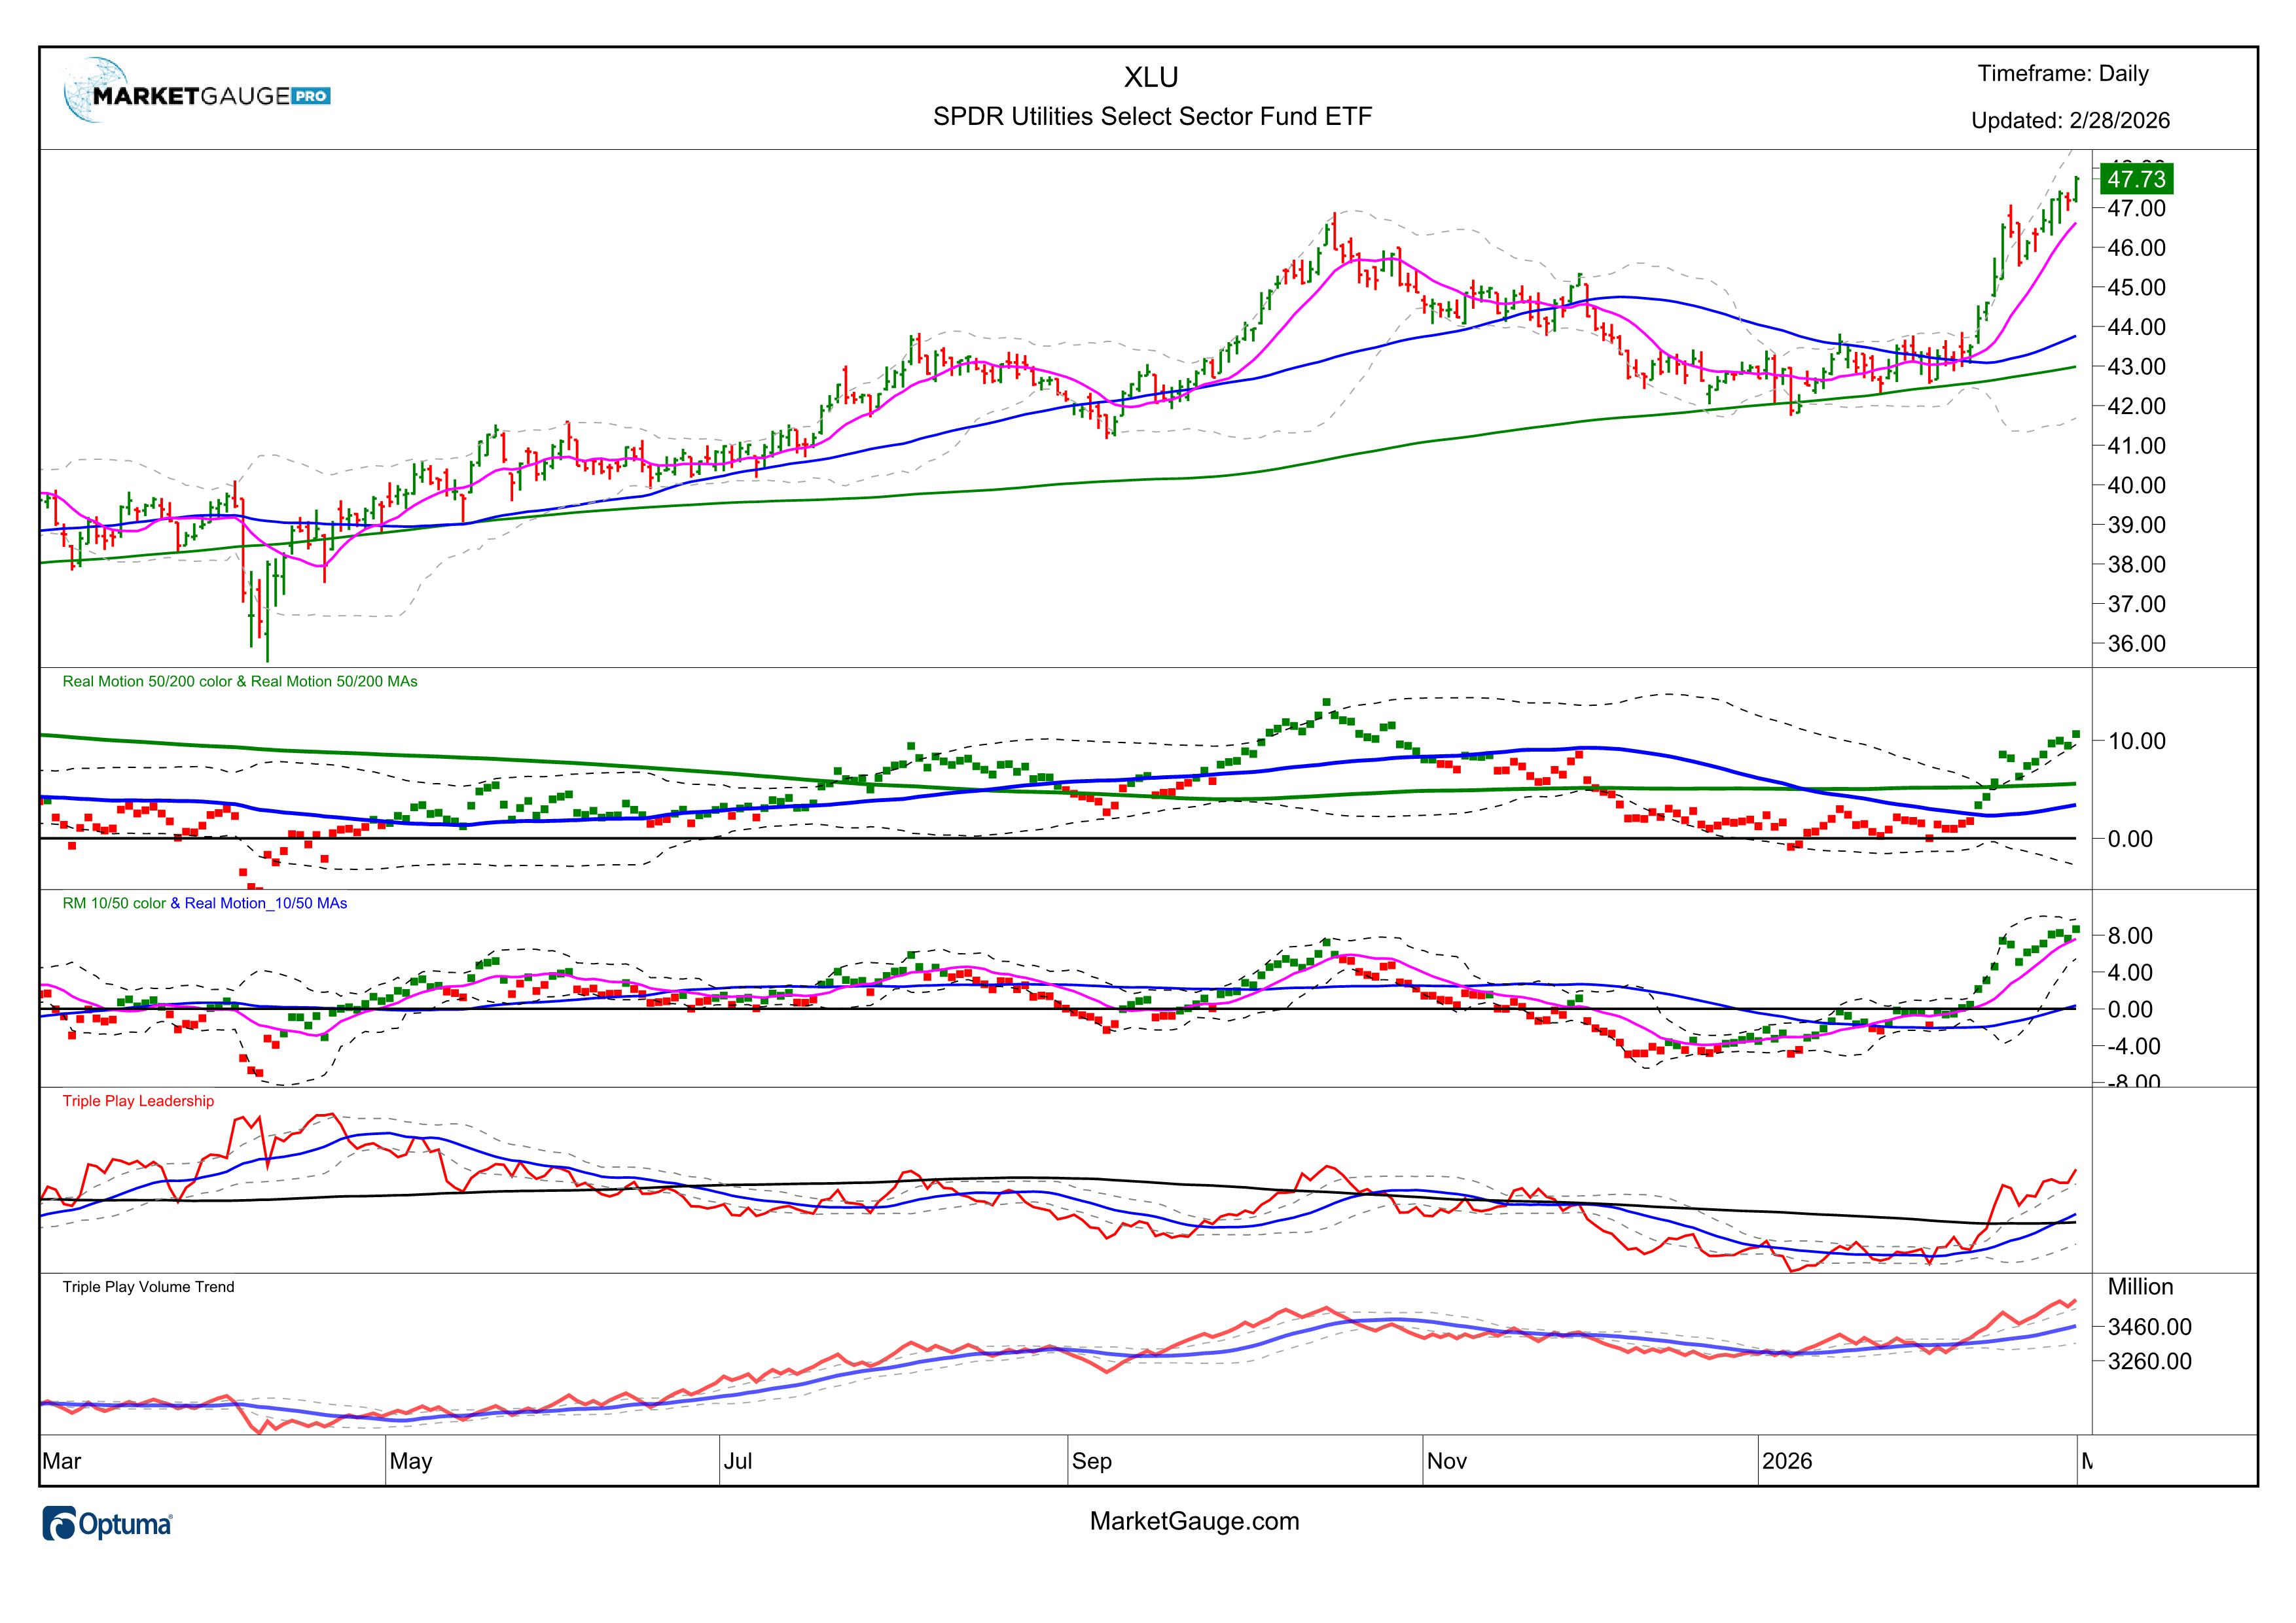
Task: Select the Timeframe: Daily label
Action: (x=2063, y=73)
